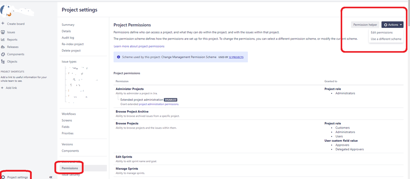The height and width of the screenshot is (179, 410).
Task: Click the Granted to column header
Action: pos(331,82)
